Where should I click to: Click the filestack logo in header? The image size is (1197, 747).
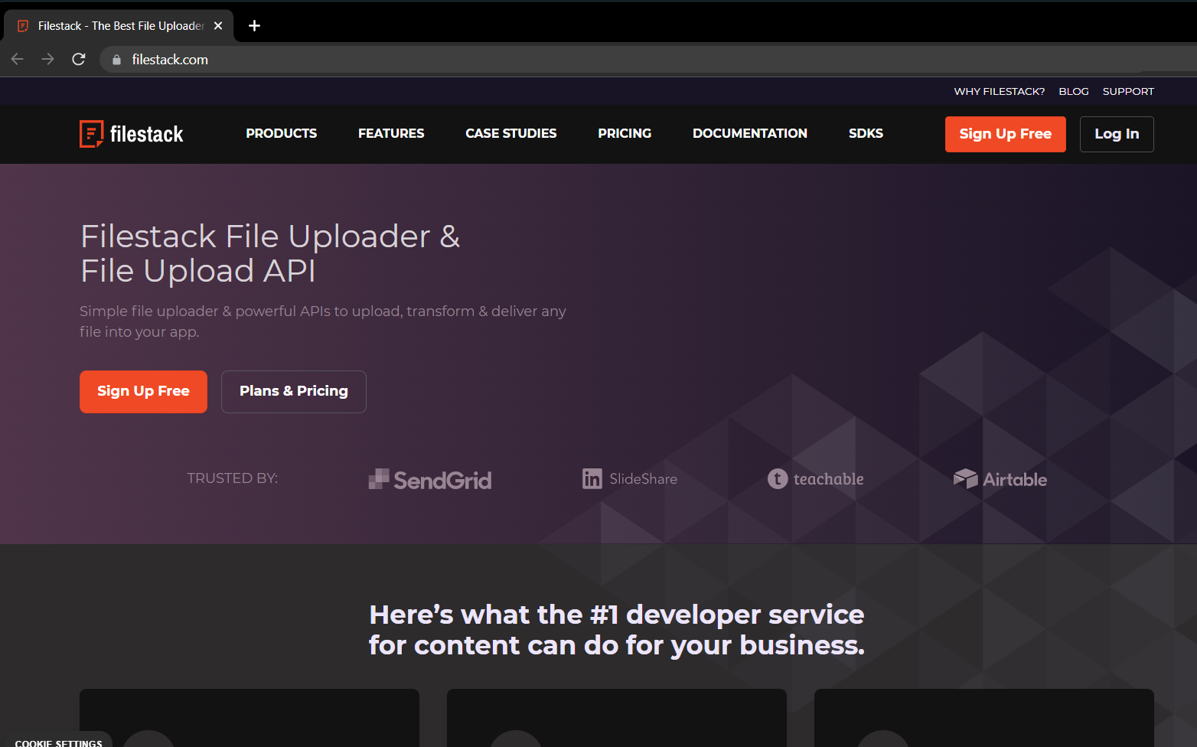tap(132, 134)
